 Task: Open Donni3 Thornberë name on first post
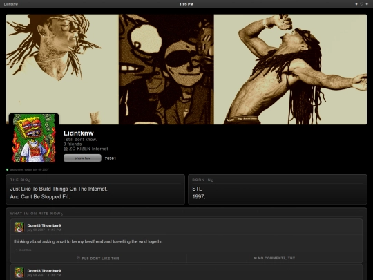(44, 225)
